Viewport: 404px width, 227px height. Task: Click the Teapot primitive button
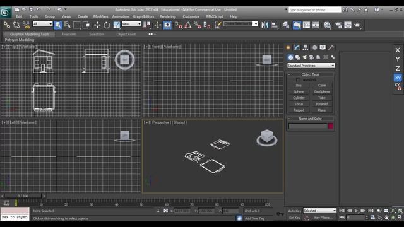click(299, 110)
